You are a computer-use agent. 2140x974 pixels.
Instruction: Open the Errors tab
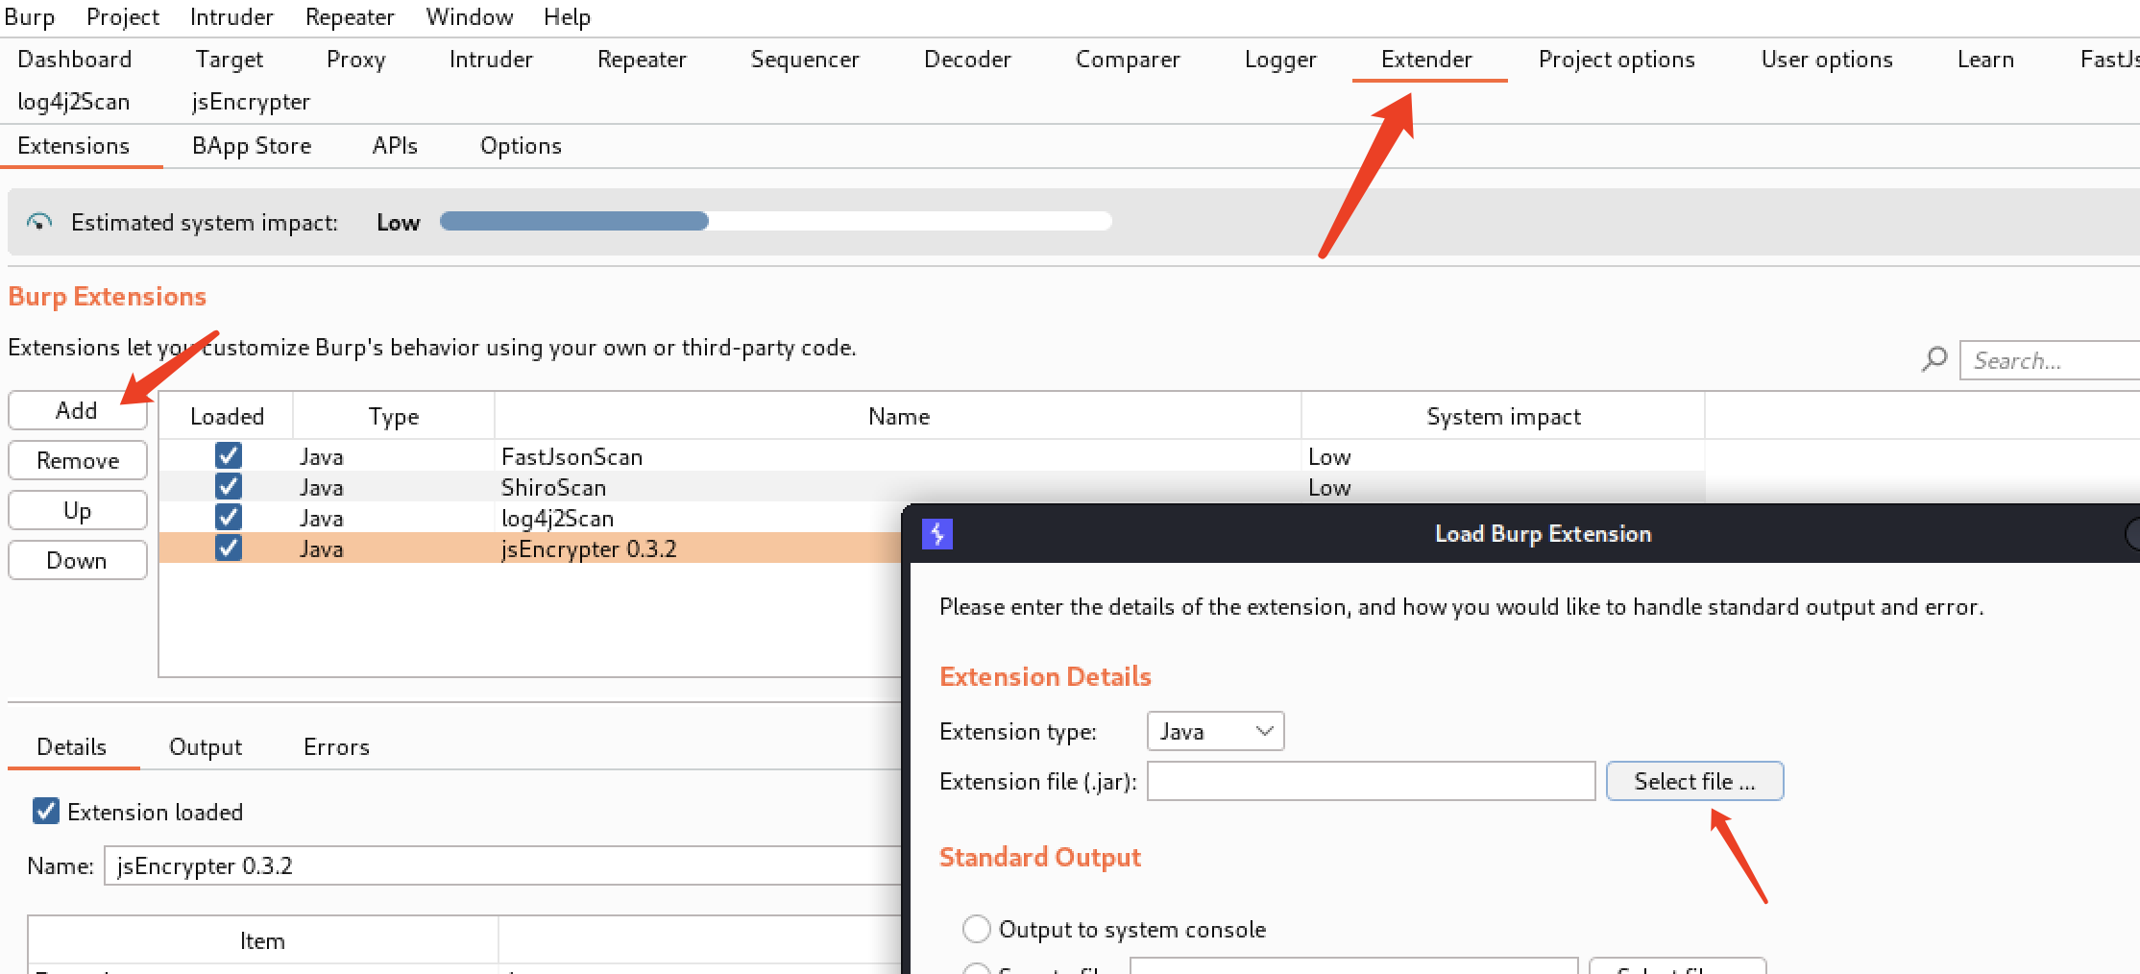336,746
